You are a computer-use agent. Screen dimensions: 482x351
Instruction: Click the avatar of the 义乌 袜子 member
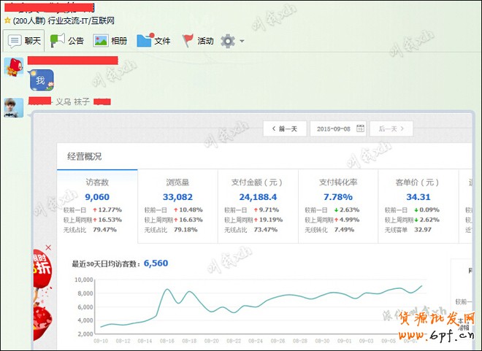pyautogui.click(x=14, y=107)
